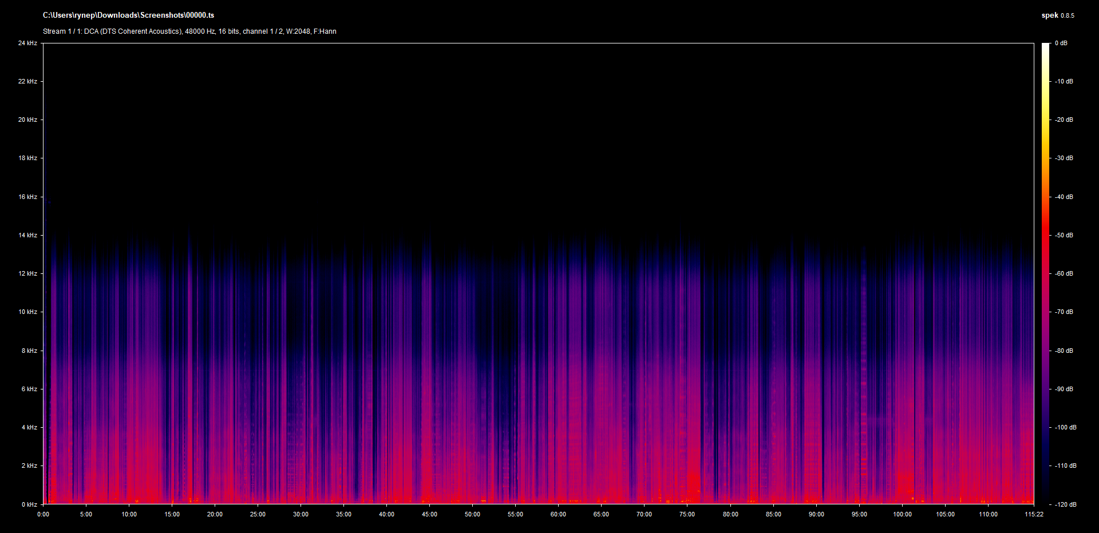Select the 45:00 time axis marker
This screenshot has width=1099, height=533.
click(x=429, y=514)
